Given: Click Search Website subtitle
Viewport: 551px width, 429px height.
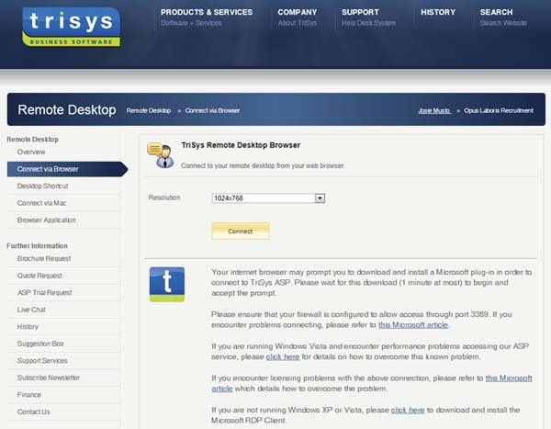Looking at the screenshot, I should pos(503,23).
